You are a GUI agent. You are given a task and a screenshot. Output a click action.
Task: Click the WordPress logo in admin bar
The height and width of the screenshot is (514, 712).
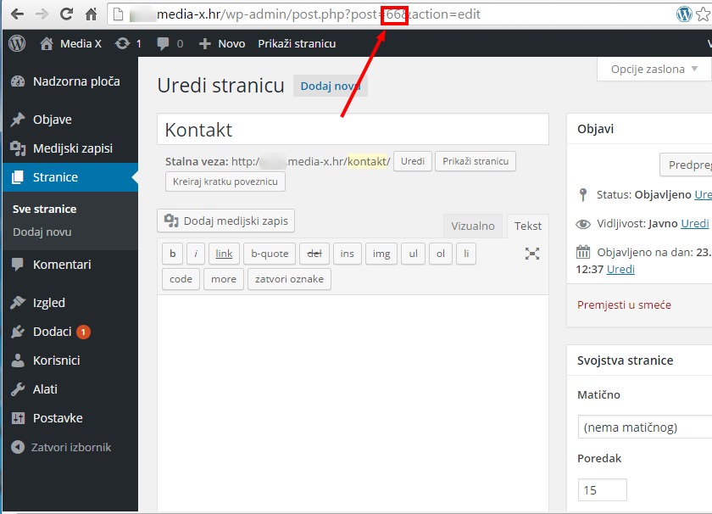pos(17,43)
